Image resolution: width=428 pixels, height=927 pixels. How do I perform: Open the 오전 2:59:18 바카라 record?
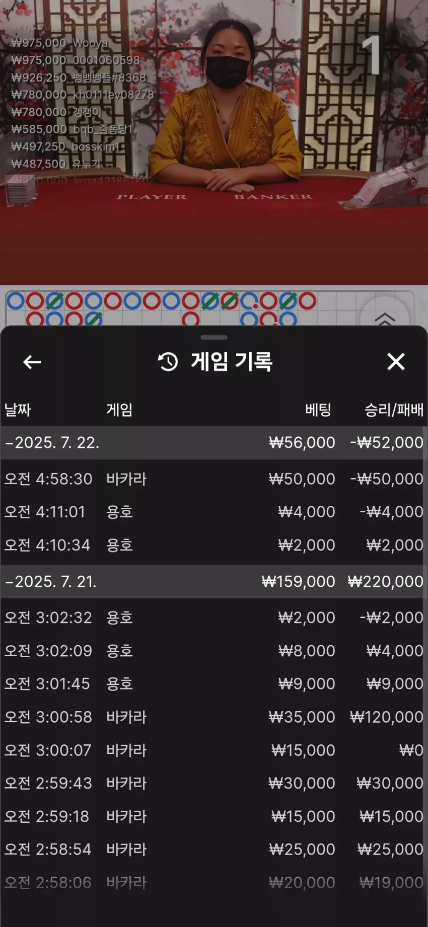click(214, 817)
